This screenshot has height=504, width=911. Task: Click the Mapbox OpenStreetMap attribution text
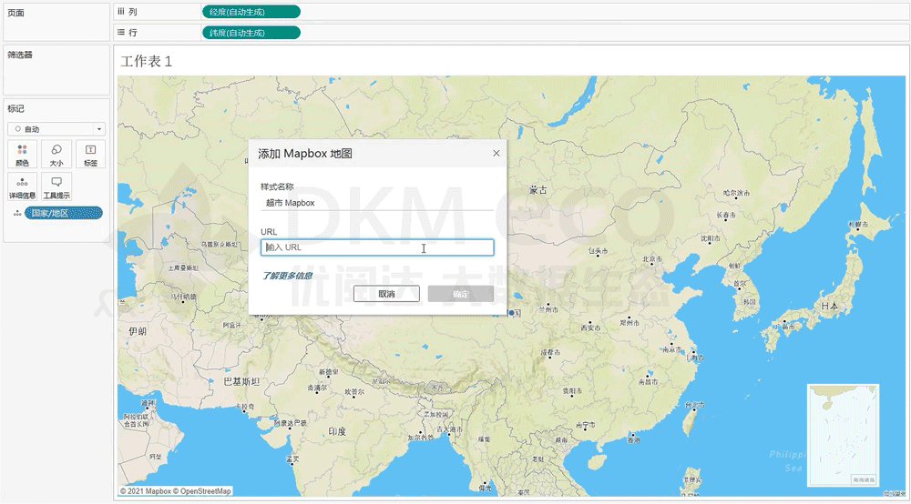coord(176,491)
